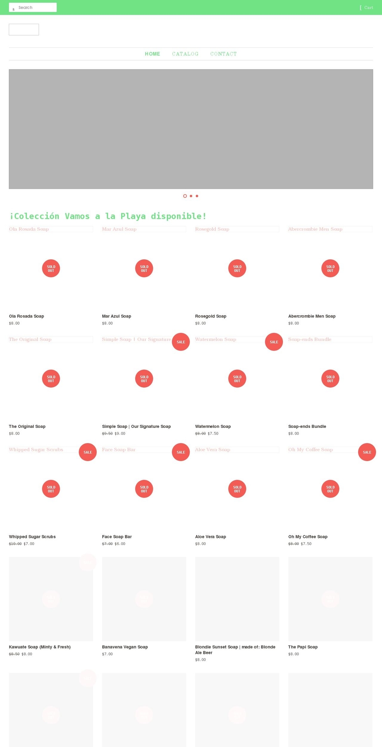Viewport: 382px width, 747px height.
Task: Click the large slideshow banner image
Action: 191,129
